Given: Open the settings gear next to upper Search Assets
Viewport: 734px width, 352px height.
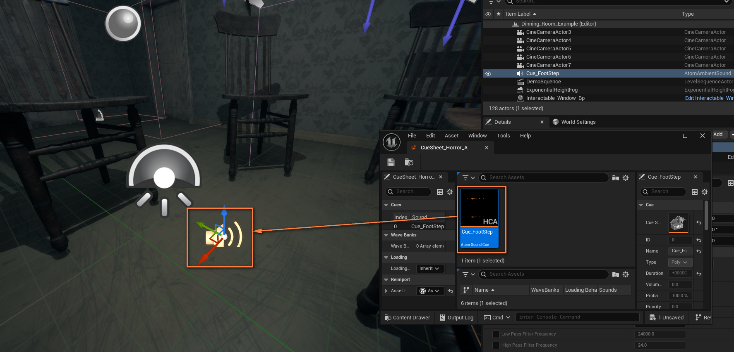Looking at the screenshot, I should (x=626, y=178).
